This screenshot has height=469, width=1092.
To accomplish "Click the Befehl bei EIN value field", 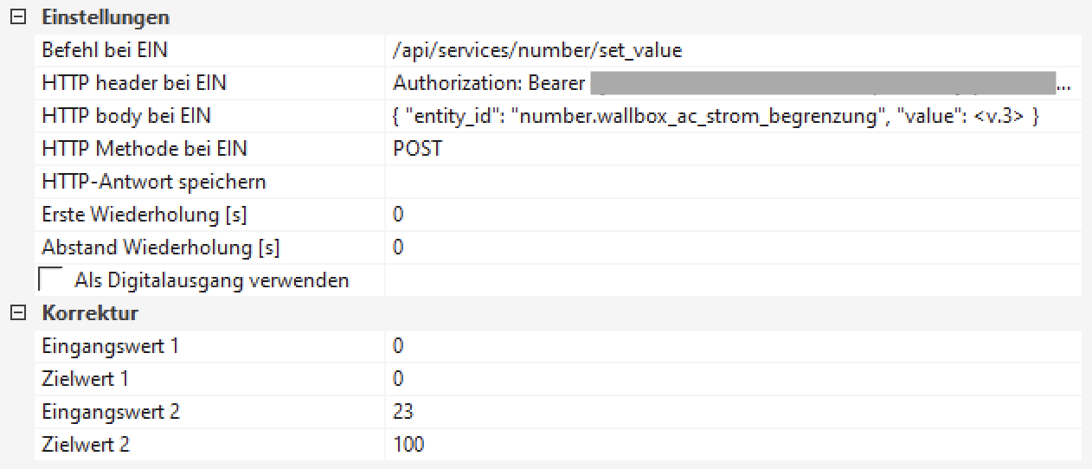I will point(731,51).
